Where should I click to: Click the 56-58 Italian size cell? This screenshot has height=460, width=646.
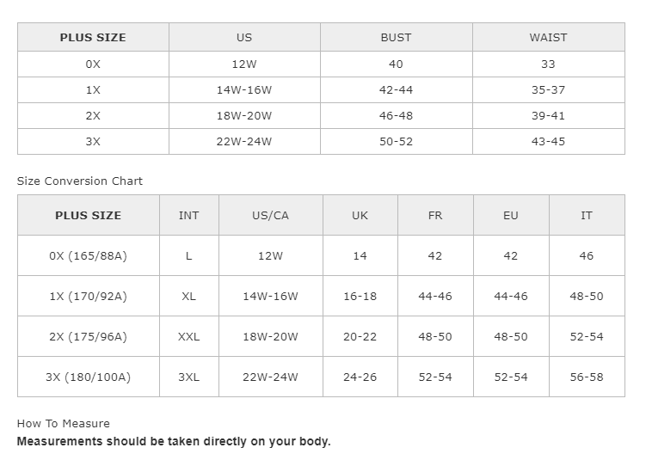(x=587, y=377)
